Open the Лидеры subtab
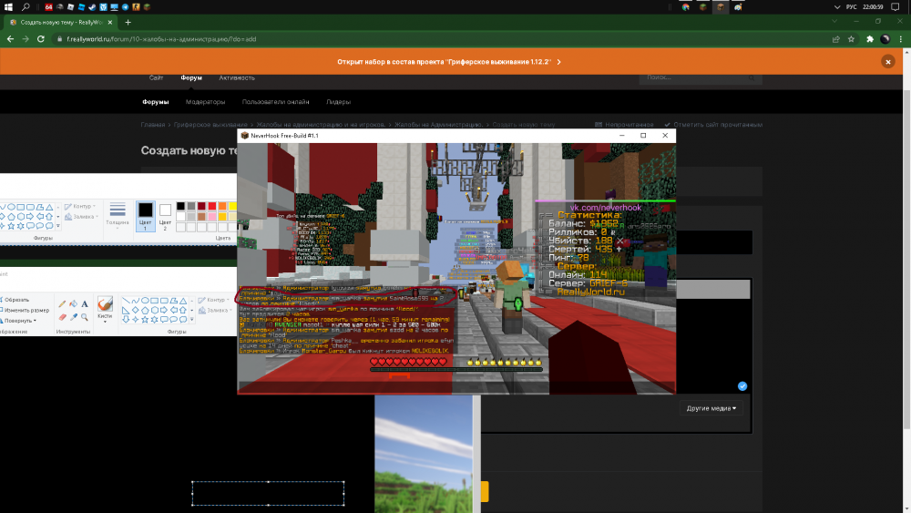This screenshot has width=911, height=513. [338, 102]
